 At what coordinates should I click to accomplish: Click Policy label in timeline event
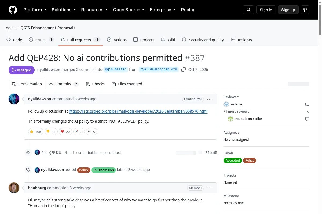coord(84,170)
